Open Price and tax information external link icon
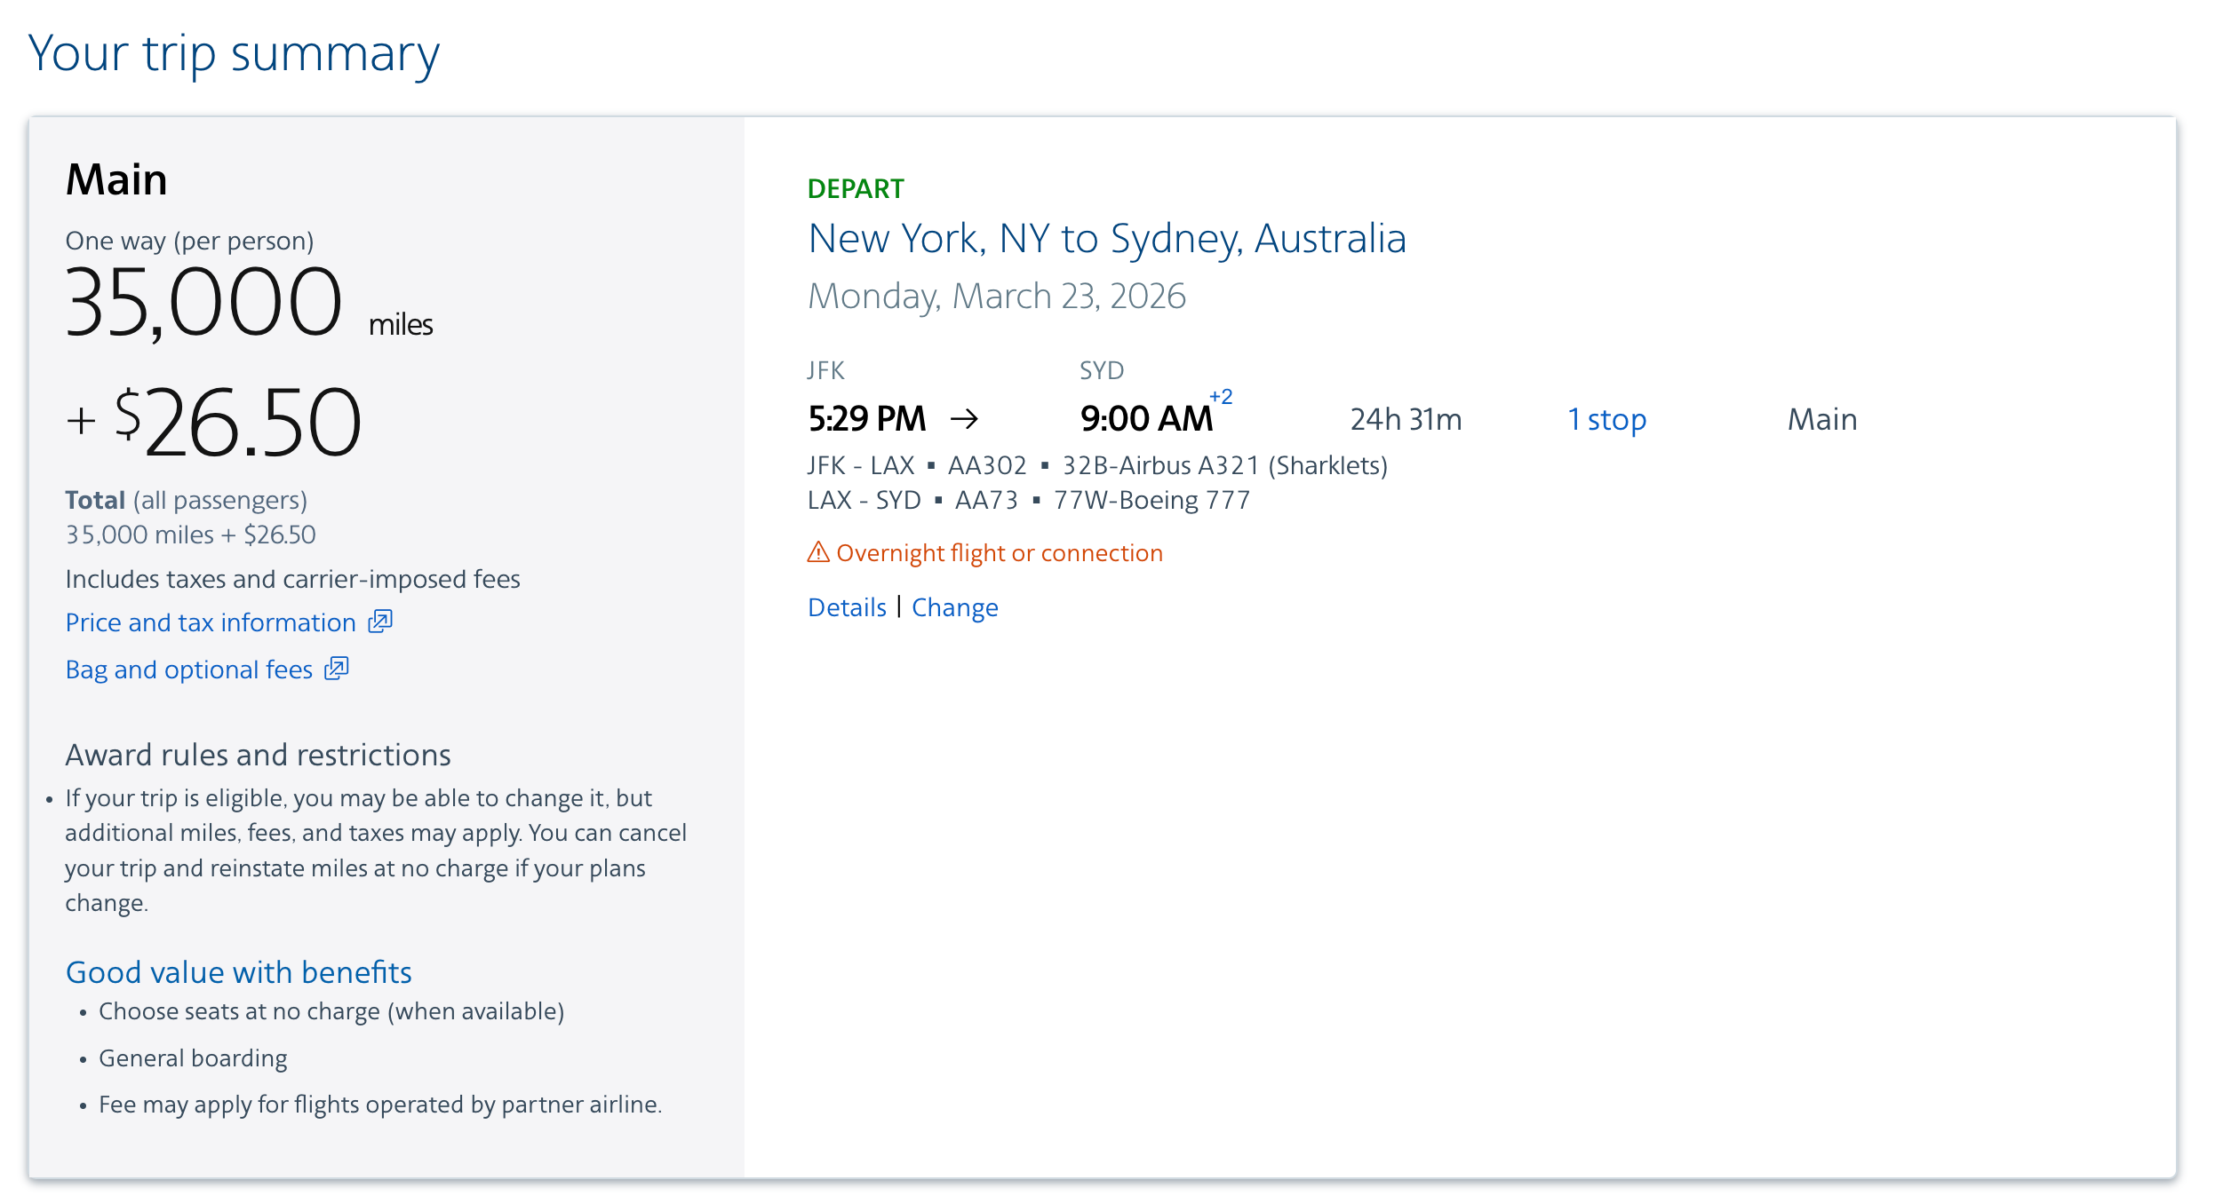This screenshot has height=1204, width=2223. click(380, 622)
